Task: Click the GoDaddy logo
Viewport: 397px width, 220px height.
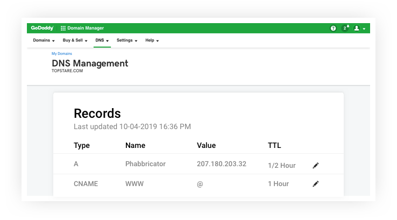Action: 42,28
